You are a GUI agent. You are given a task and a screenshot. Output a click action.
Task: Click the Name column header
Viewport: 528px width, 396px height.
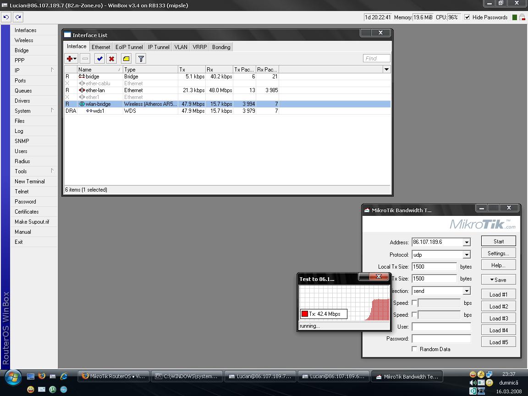click(100, 69)
